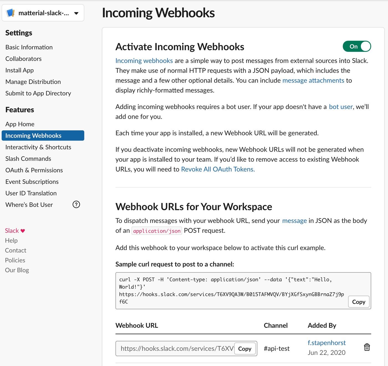Turn off the Activate Incoming Webhooks switch
This screenshot has height=366, width=388.
[x=357, y=46]
